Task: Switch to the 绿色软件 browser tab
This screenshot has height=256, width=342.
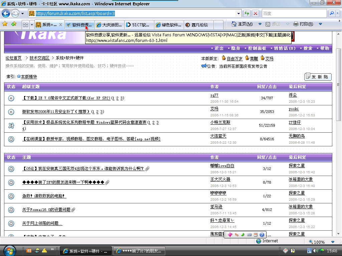Action: (x=169, y=25)
